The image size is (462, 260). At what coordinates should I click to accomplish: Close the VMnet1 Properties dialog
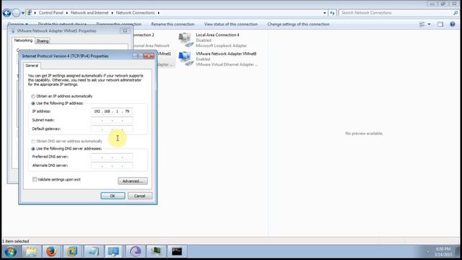point(125,30)
